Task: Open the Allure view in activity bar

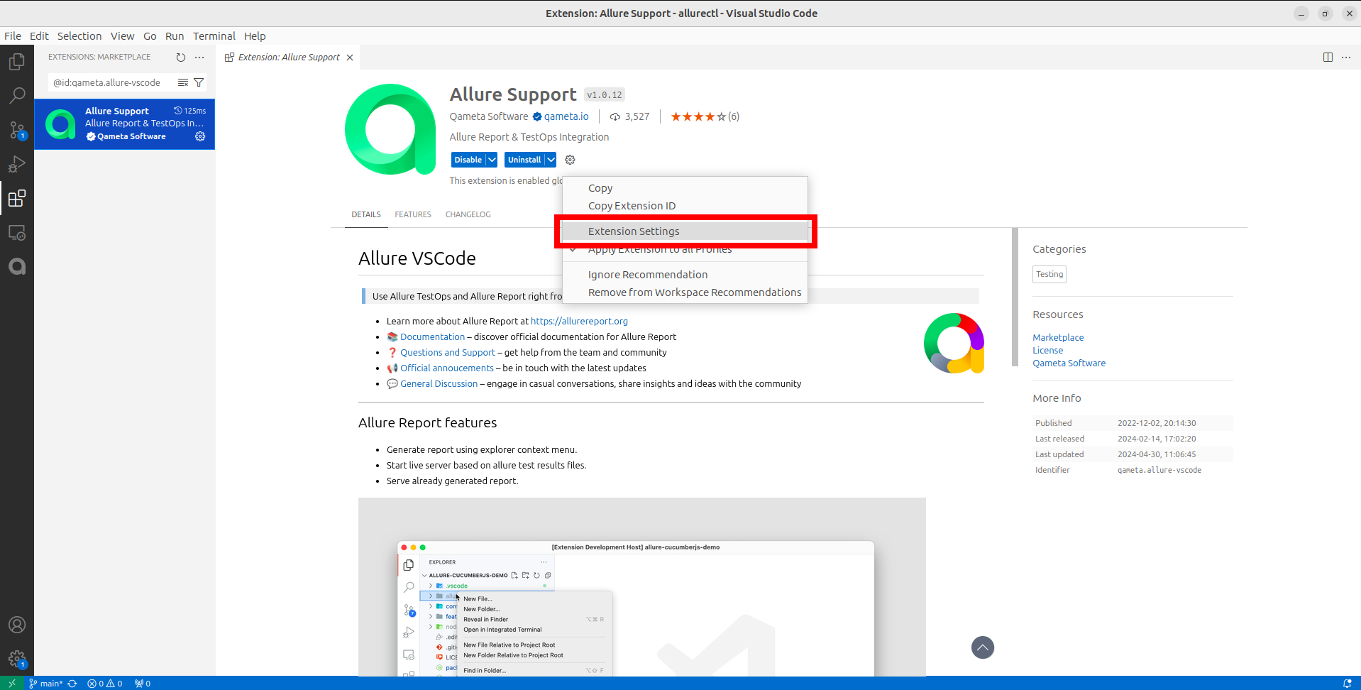Action: click(x=17, y=267)
